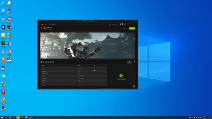Image resolution: width=212 pixels, height=119 pixels.
Task: Open the user account avatar
Action: tap(122, 24)
